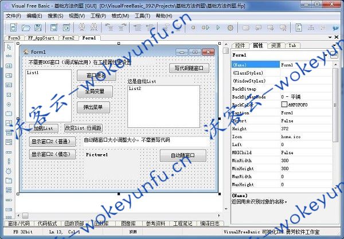This screenshot has height=239, width=344.
Task: Click the Stop square toolbar icon
Action: coord(193,28)
